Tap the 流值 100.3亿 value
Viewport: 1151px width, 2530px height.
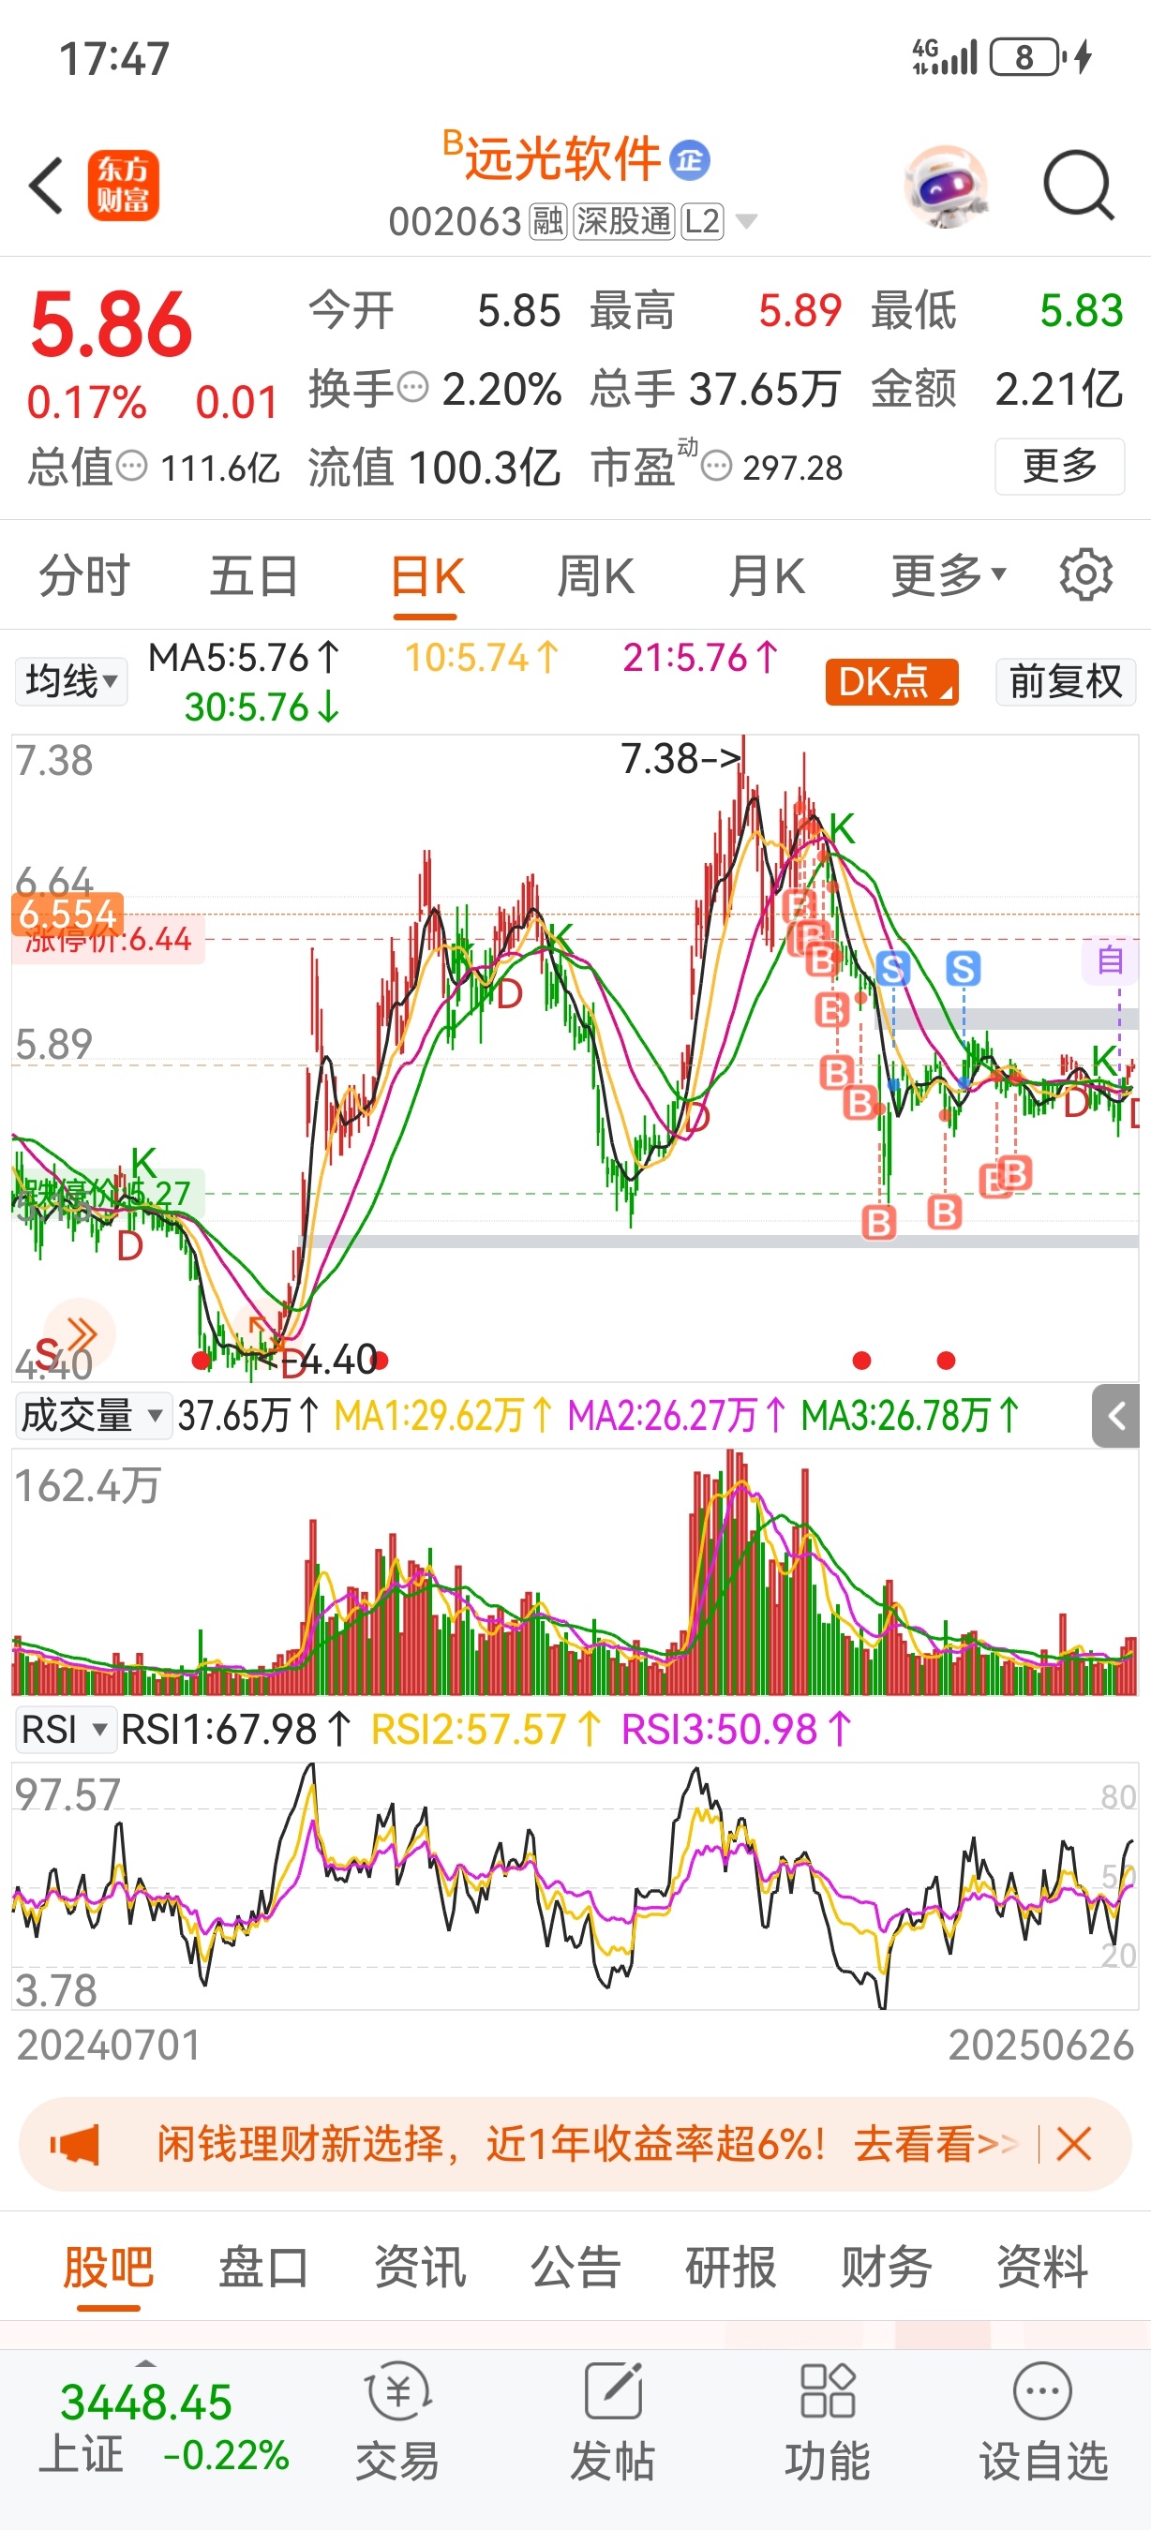point(433,467)
